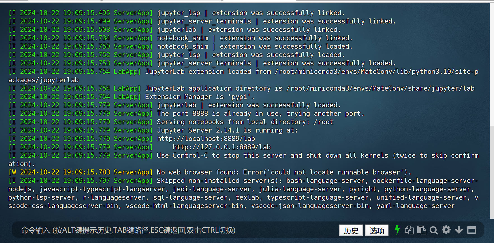
Task: Click the Serving notebooks from /root line
Action: pos(245,122)
